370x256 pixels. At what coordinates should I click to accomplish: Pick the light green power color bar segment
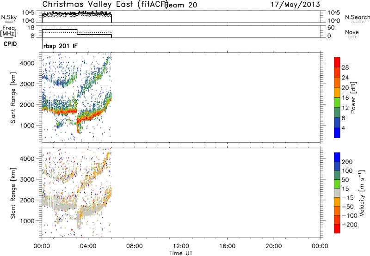[x=337, y=102]
